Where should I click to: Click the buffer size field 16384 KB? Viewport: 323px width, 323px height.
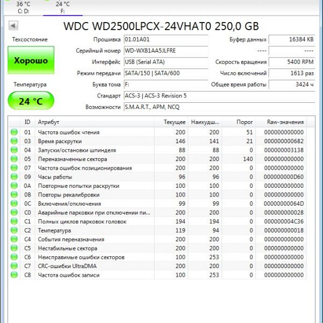pos(292,39)
